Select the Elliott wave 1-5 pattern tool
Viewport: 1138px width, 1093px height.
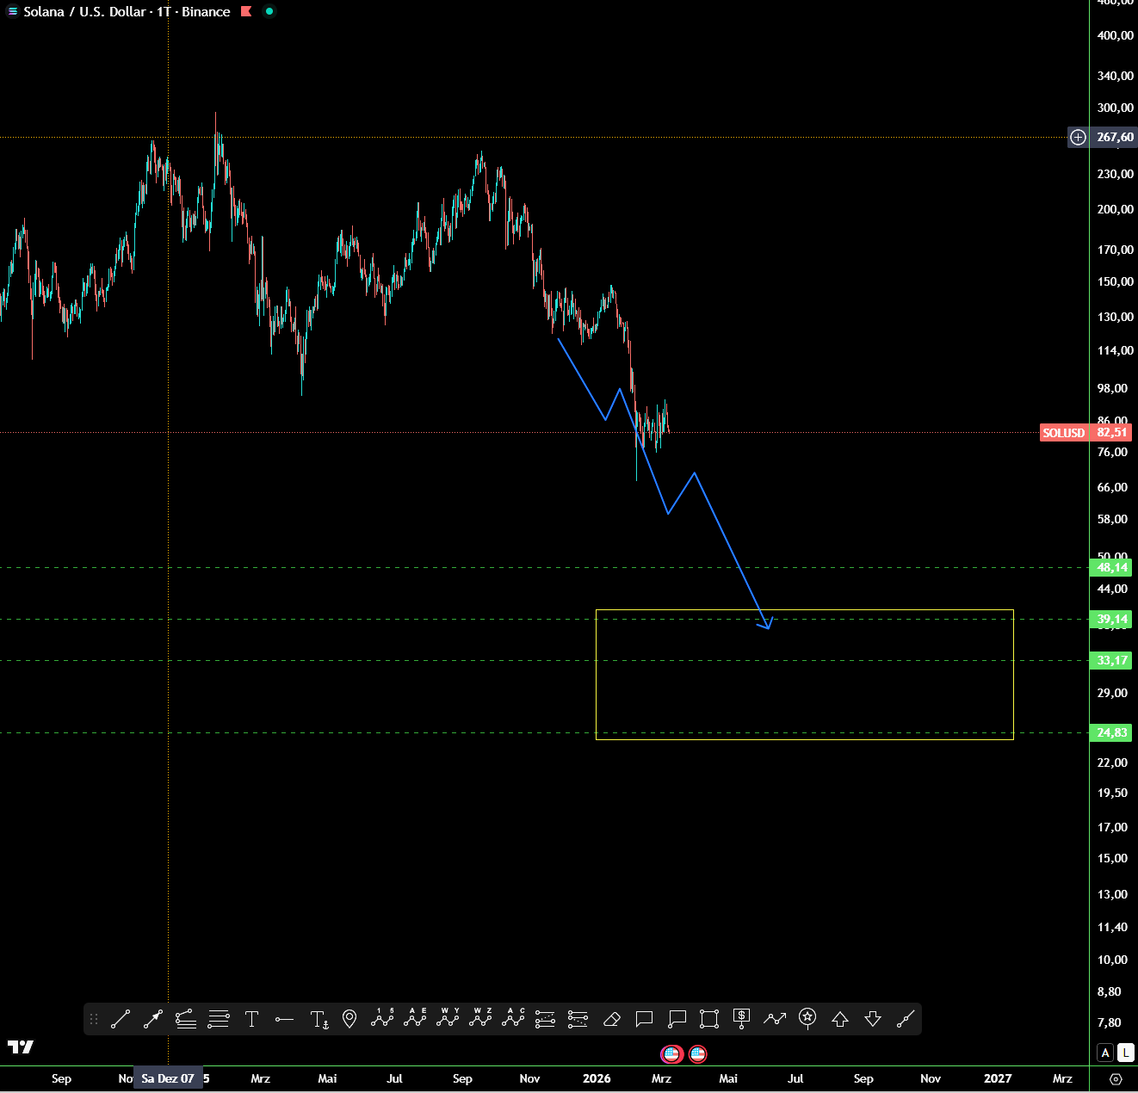click(x=382, y=1019)
